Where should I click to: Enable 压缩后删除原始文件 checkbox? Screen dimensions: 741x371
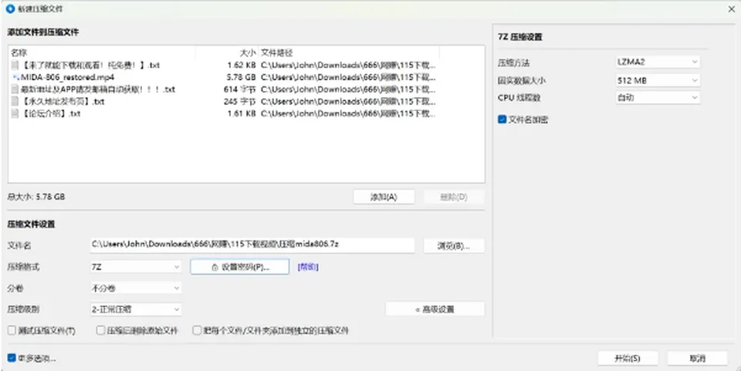(x=100, y=330)
